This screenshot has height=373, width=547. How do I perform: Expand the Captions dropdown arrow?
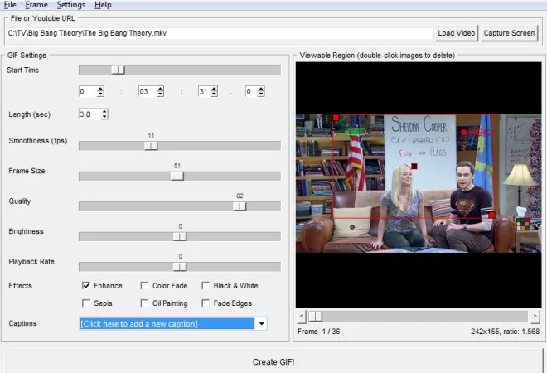pos(262,324)
